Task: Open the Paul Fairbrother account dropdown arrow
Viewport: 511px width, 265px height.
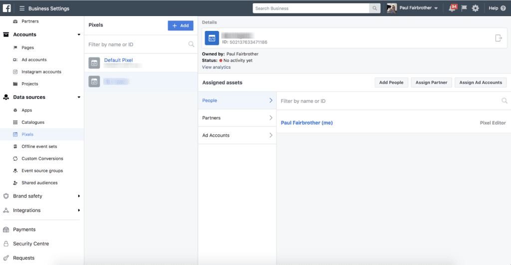Action: click(436, 8)
